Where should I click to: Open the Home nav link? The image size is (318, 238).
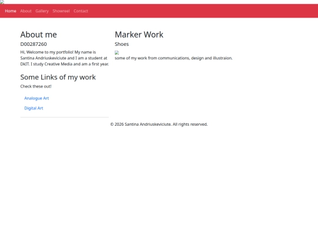coord(11,11)
